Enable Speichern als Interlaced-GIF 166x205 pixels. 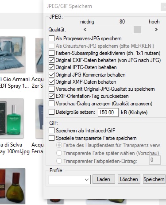(x=51, y=131)
